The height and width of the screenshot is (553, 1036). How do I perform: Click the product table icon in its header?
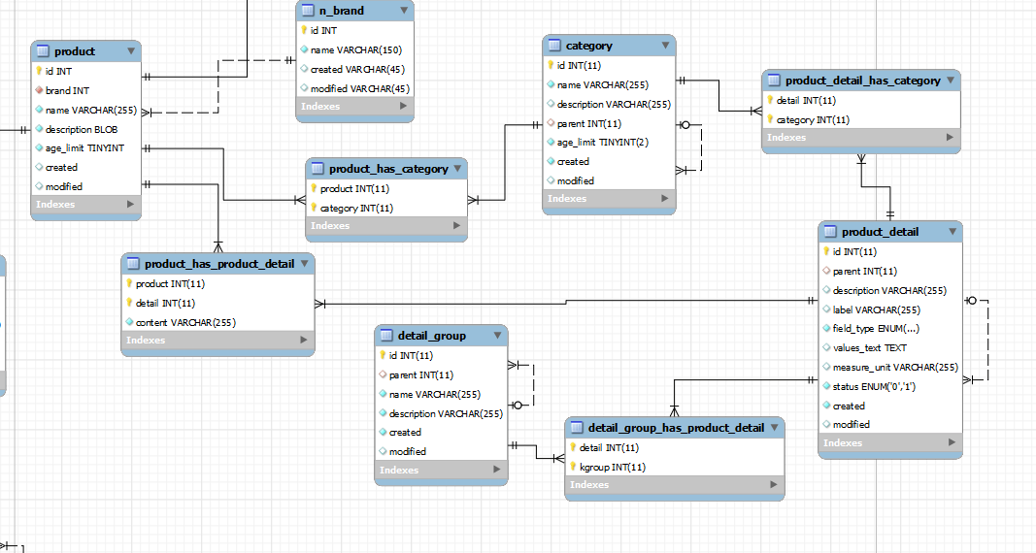(43, 51)
